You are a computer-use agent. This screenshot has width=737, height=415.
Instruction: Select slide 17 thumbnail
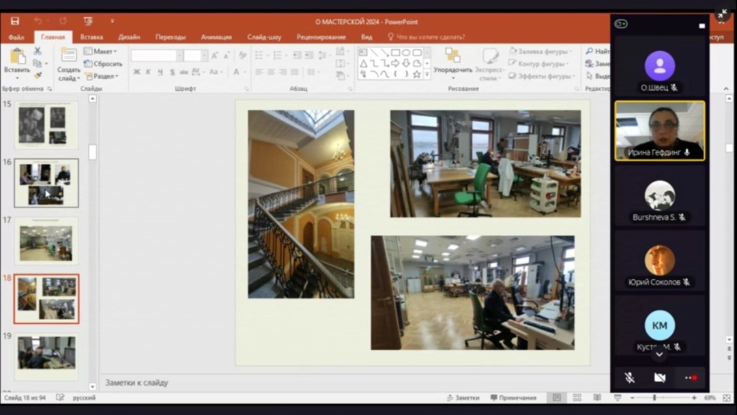pyautogui.click(x=46, y=241)
